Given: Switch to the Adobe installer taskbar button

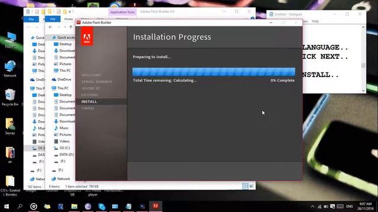Looking at the screenshot, I should 155,206.
